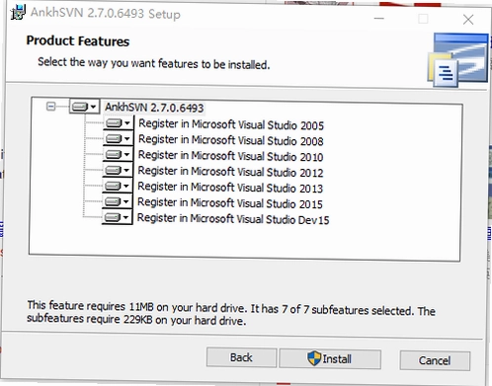The image size is (492, 386).
Task: Select Register in Microsoft Visual Studio Dev15
Action: [233, 219]
